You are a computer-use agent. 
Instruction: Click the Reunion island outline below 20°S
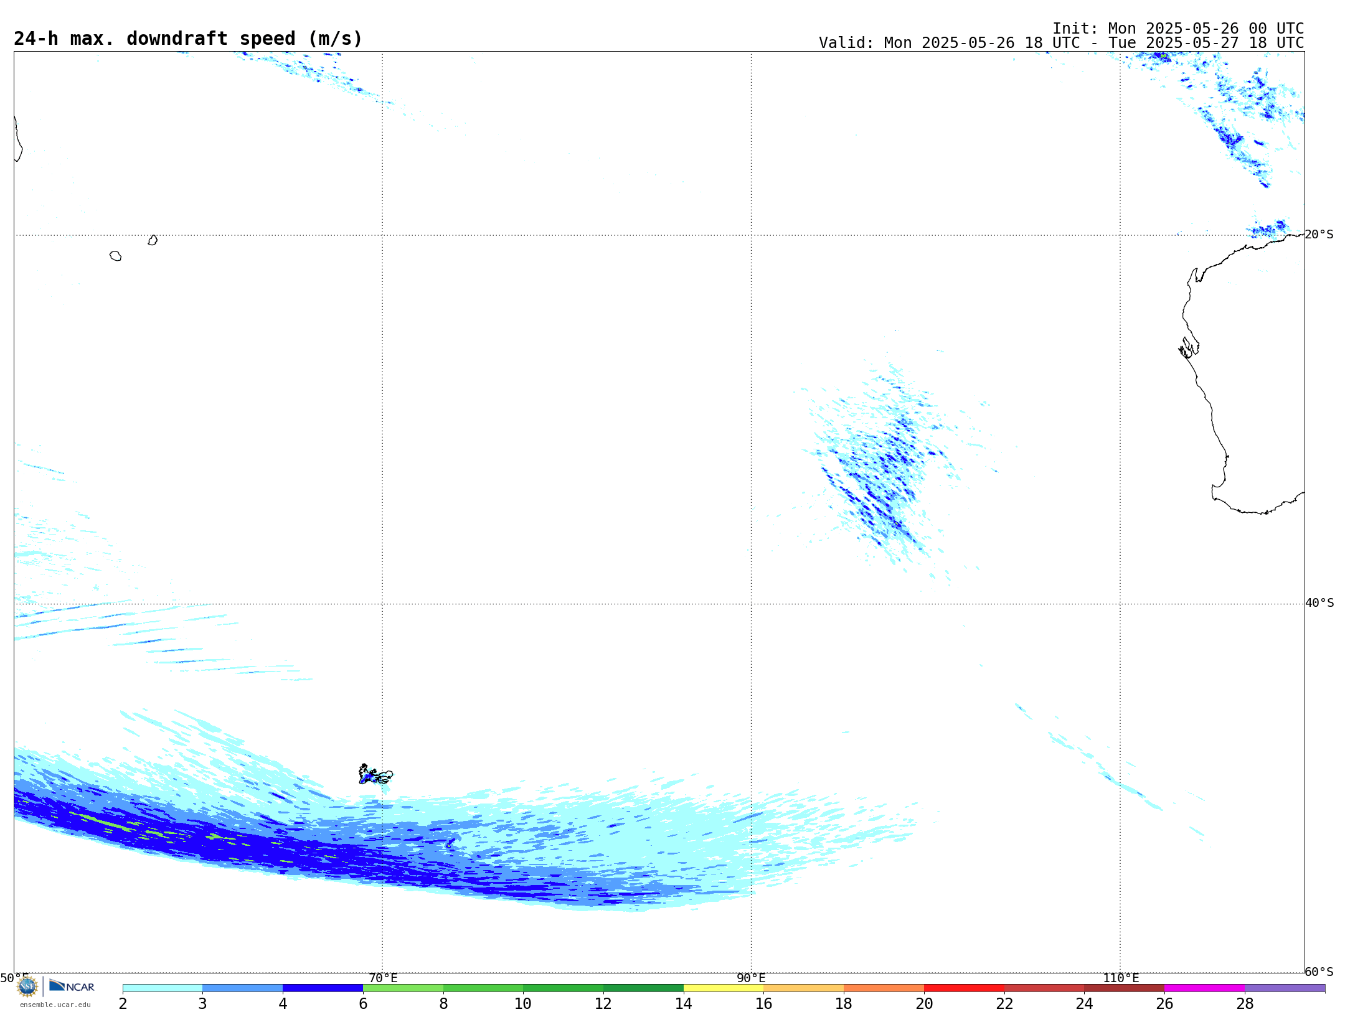115,256
